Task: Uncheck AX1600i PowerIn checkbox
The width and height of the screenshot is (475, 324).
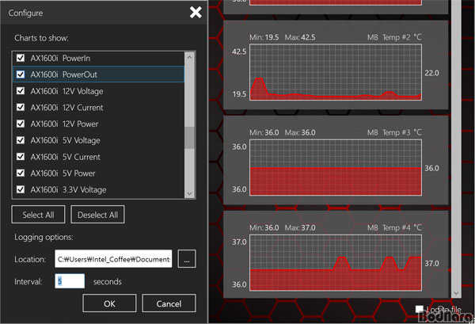Action: [21, 58]
